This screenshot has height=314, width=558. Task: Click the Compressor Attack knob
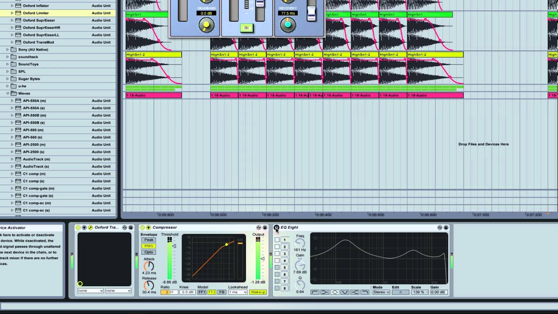click(149, 266)
